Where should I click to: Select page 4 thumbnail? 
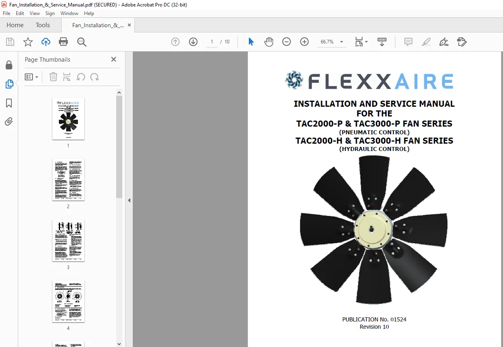[x=68, y=301]
